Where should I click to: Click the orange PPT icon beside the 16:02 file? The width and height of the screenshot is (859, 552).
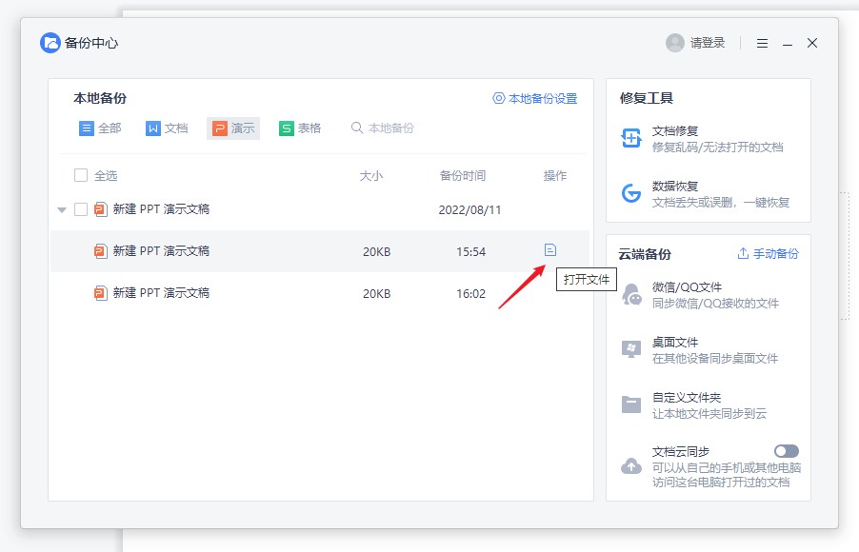[x=99, y=293]
